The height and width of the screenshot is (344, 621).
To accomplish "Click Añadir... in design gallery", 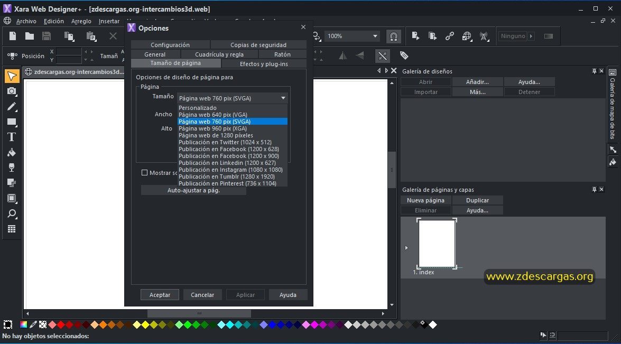I will pos(477,82).
